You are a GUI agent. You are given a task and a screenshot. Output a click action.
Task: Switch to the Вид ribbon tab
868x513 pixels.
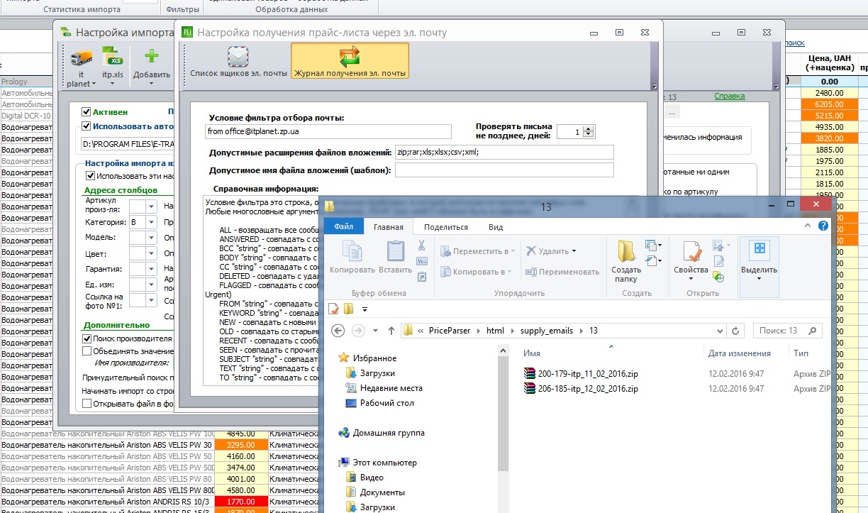[x=496, y=227]
